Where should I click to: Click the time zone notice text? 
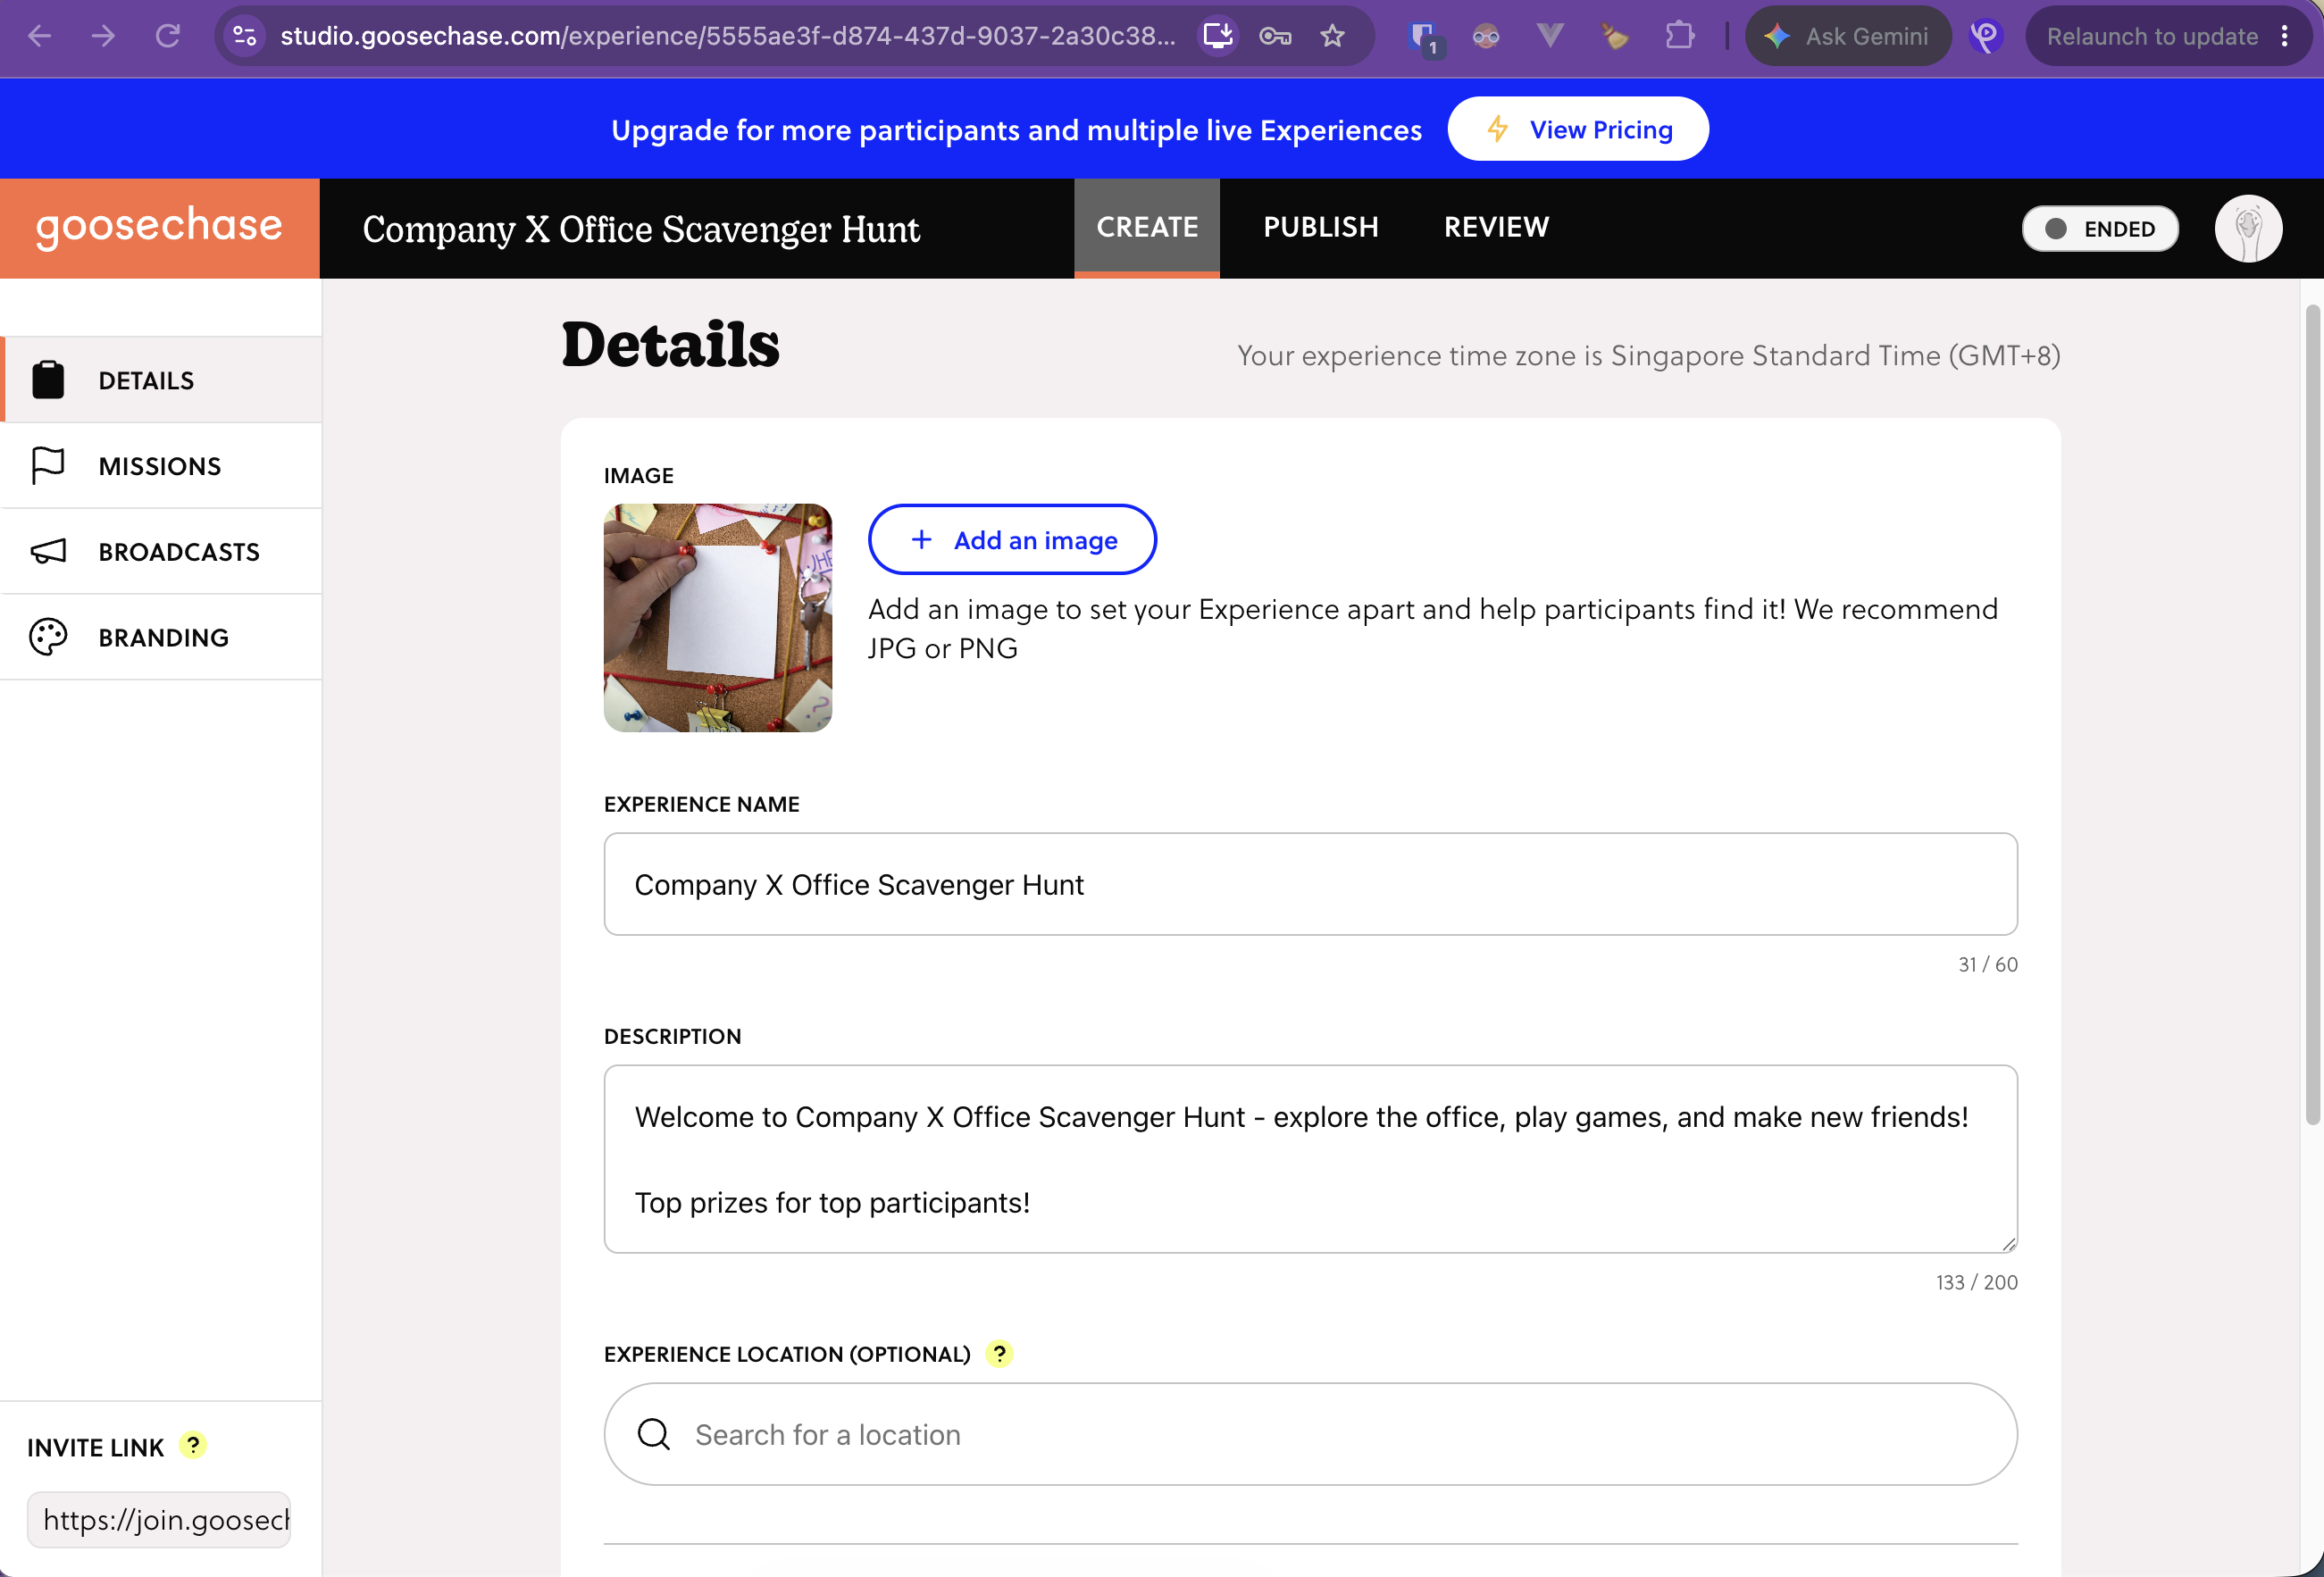[x=1648, y=355]
